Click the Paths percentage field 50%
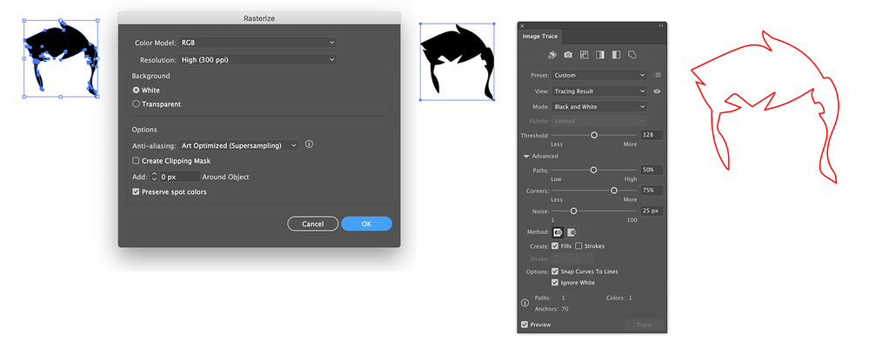This screenshot has width=869, height=362. click(x=652, y=171)
